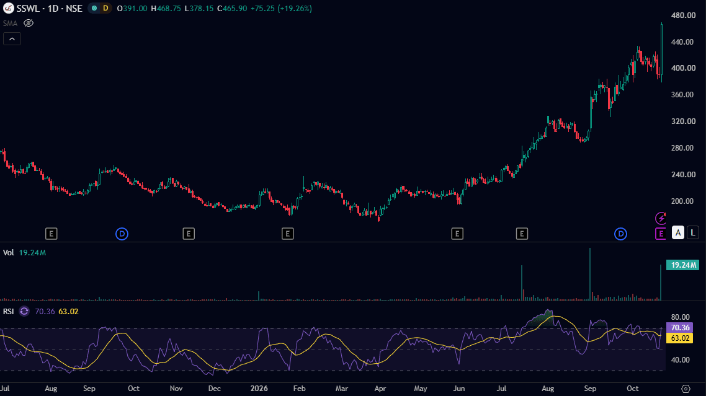Click the low price L378.15
Screen dimensions: 706x396
tap(199, 9)
